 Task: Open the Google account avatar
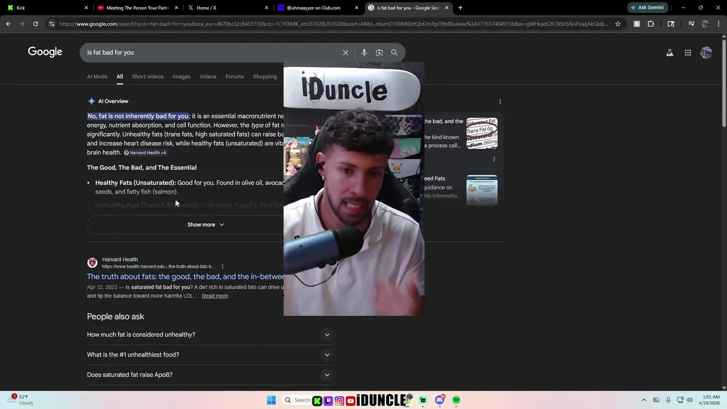click(706, 52)
